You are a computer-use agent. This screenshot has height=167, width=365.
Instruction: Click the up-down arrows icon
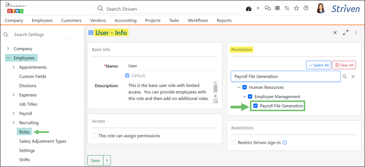pos(287,8)
